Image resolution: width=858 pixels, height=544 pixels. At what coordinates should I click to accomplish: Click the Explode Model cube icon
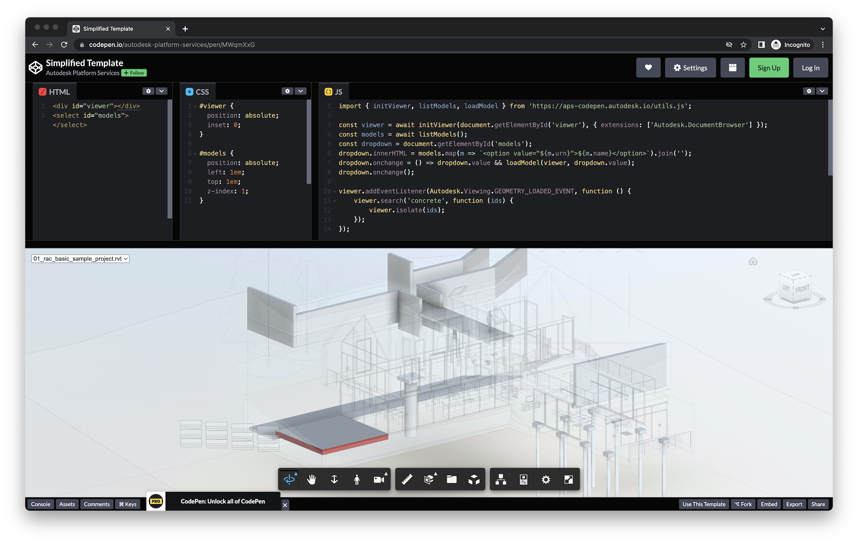coord(474,480)
